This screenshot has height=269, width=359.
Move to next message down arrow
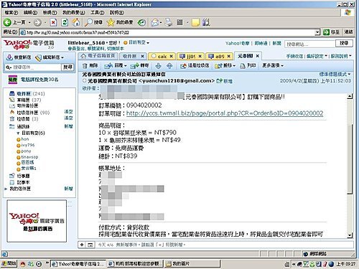(x=158, y=65)
